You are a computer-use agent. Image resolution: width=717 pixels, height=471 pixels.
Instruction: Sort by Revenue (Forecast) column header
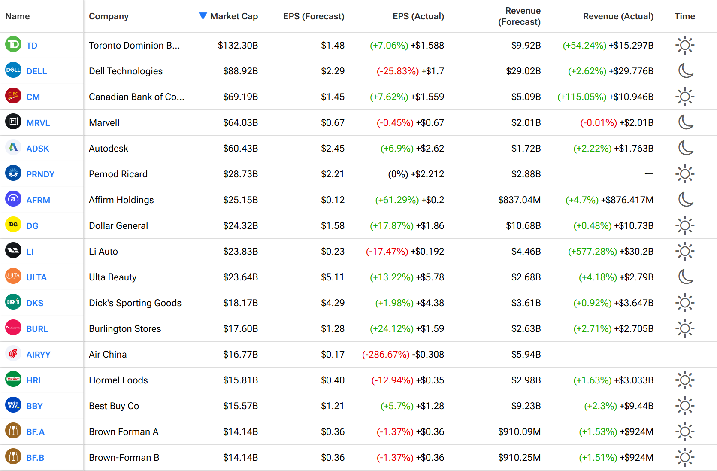pos(519,16)
